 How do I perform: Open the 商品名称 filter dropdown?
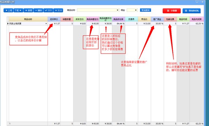pos(118,10)
